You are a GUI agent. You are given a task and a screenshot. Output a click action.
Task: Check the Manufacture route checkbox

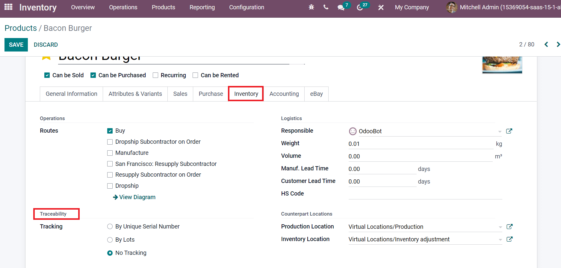pyautogui.click(x=110, y=153)
